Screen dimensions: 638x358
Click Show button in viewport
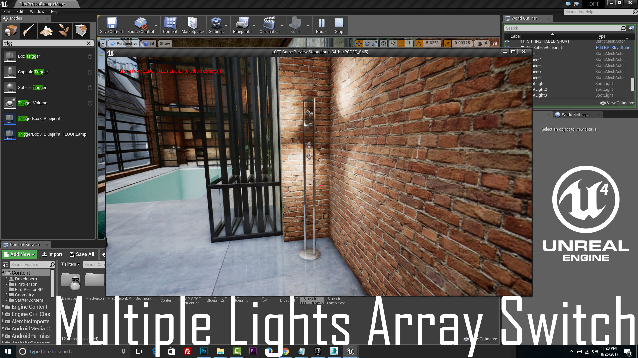point(165,44)
